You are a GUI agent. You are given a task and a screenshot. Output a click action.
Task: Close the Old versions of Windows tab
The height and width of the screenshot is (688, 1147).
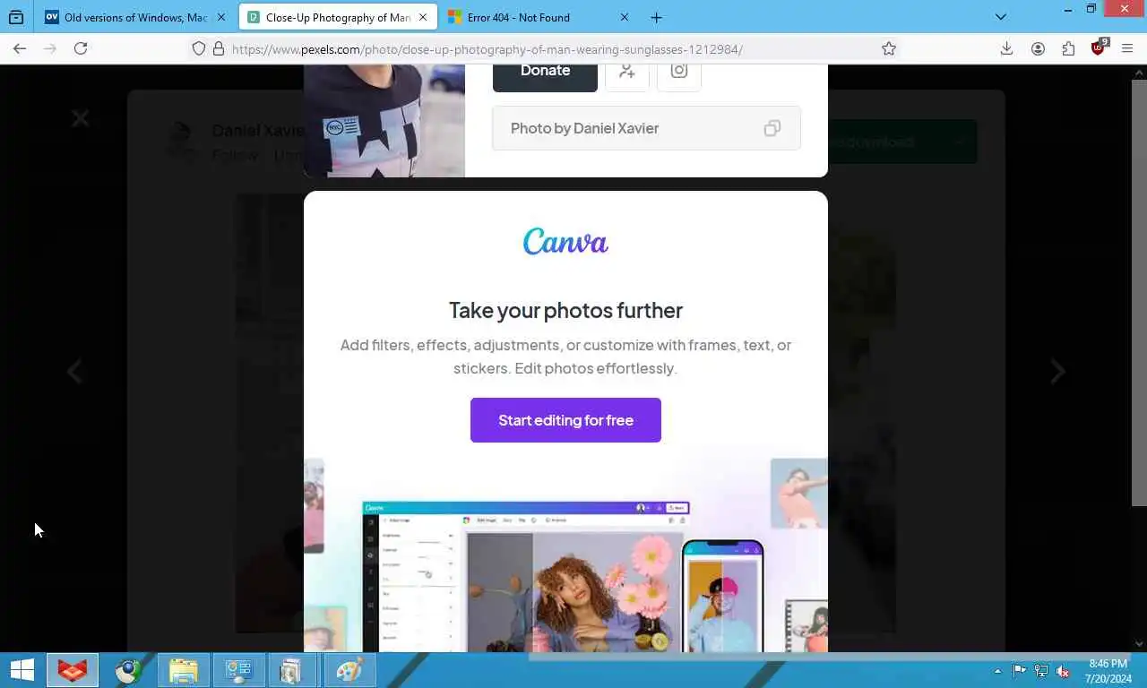[x=221, y=17]
